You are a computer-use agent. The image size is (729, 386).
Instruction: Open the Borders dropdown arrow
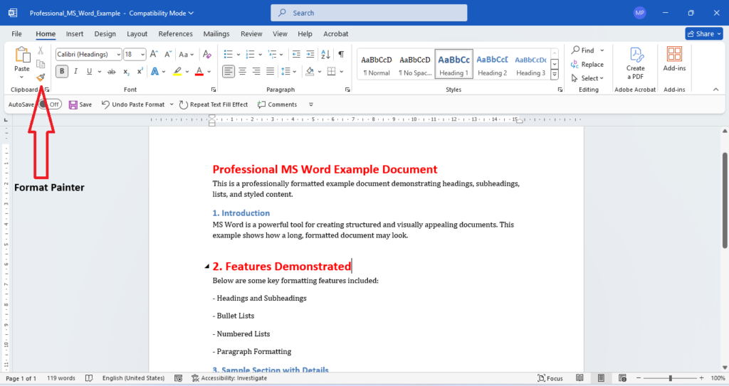pos(342,72)
